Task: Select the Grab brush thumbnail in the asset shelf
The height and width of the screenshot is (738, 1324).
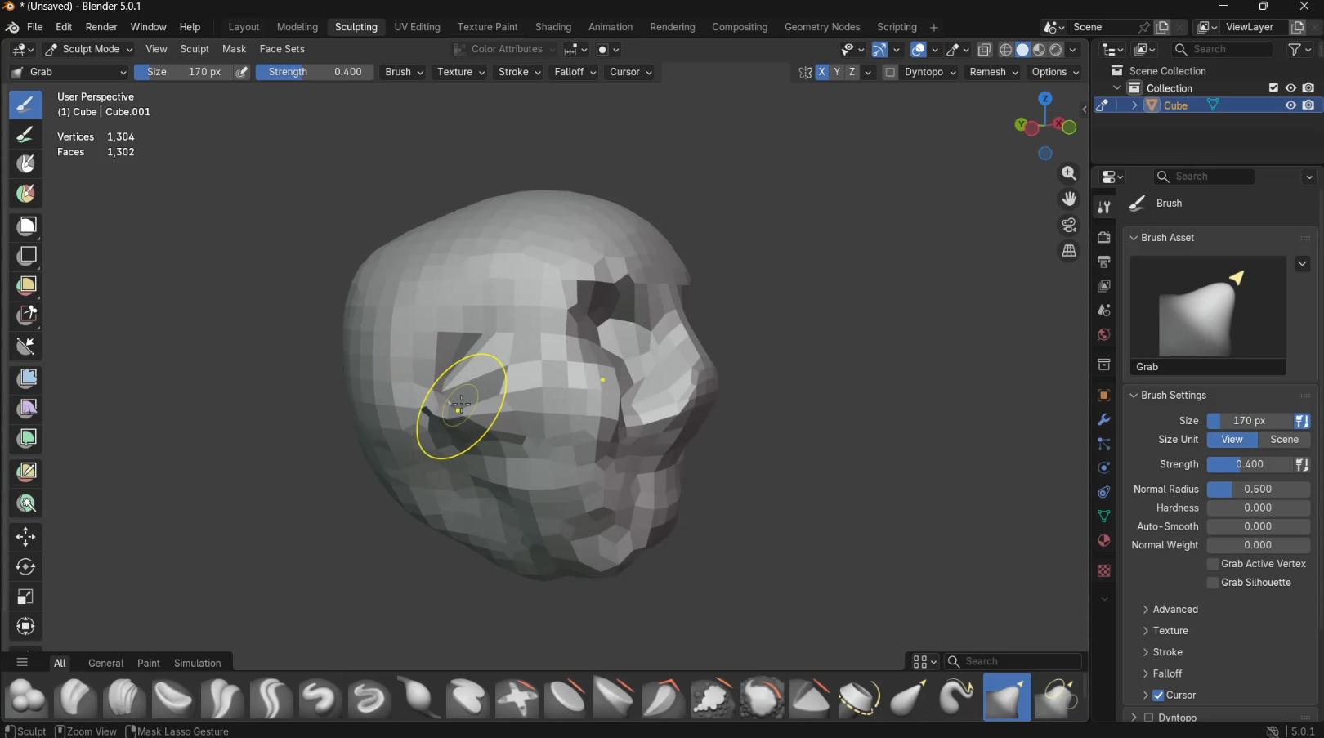Action: click(1006, 697)
